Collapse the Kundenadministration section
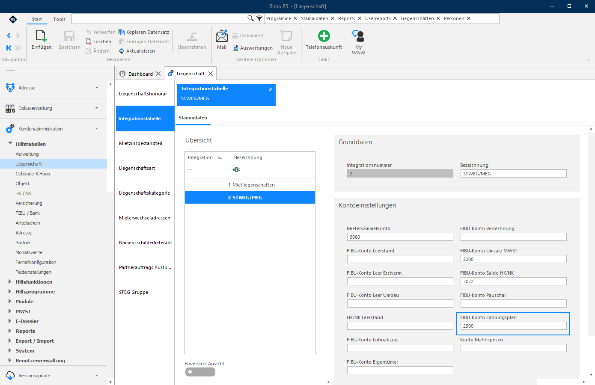Screen dimensions: 595x385 click(x=96, y=129)
